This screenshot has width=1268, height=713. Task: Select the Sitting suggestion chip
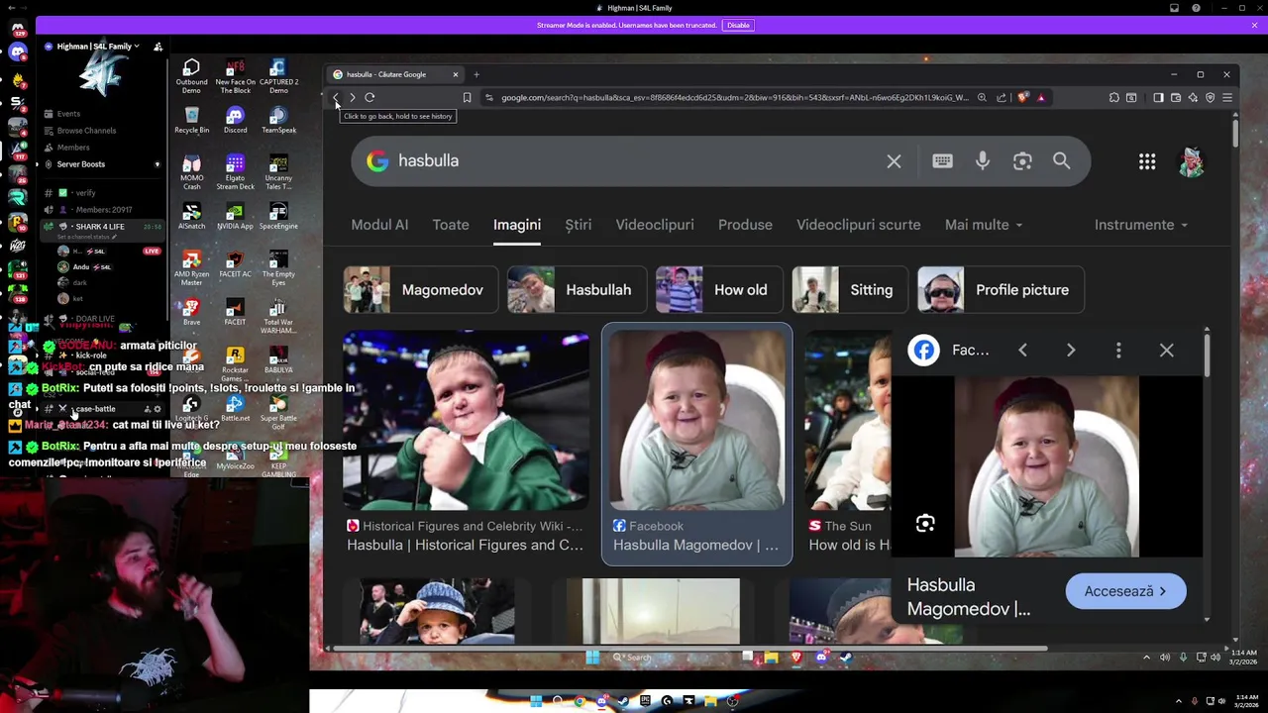(x=849, y=290)
